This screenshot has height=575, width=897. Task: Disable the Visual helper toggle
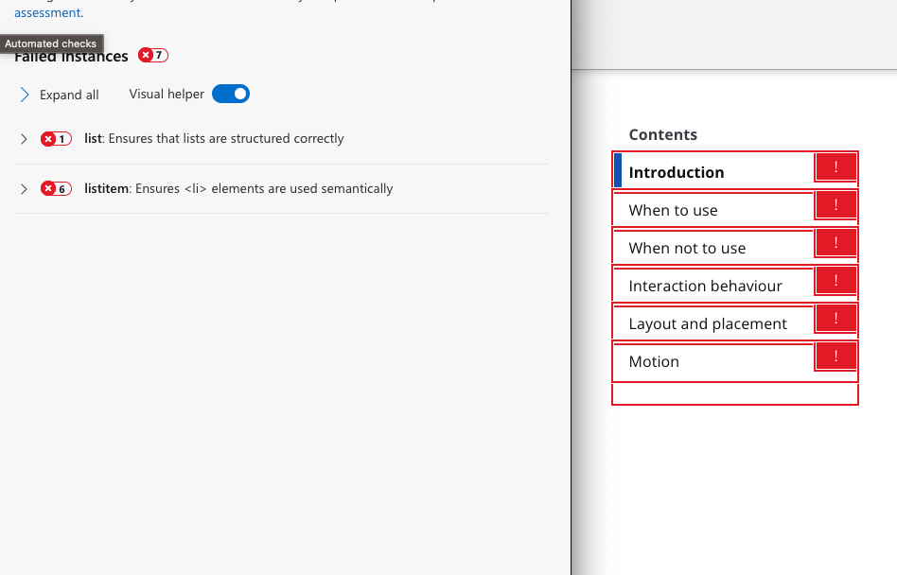pos(230,94)
